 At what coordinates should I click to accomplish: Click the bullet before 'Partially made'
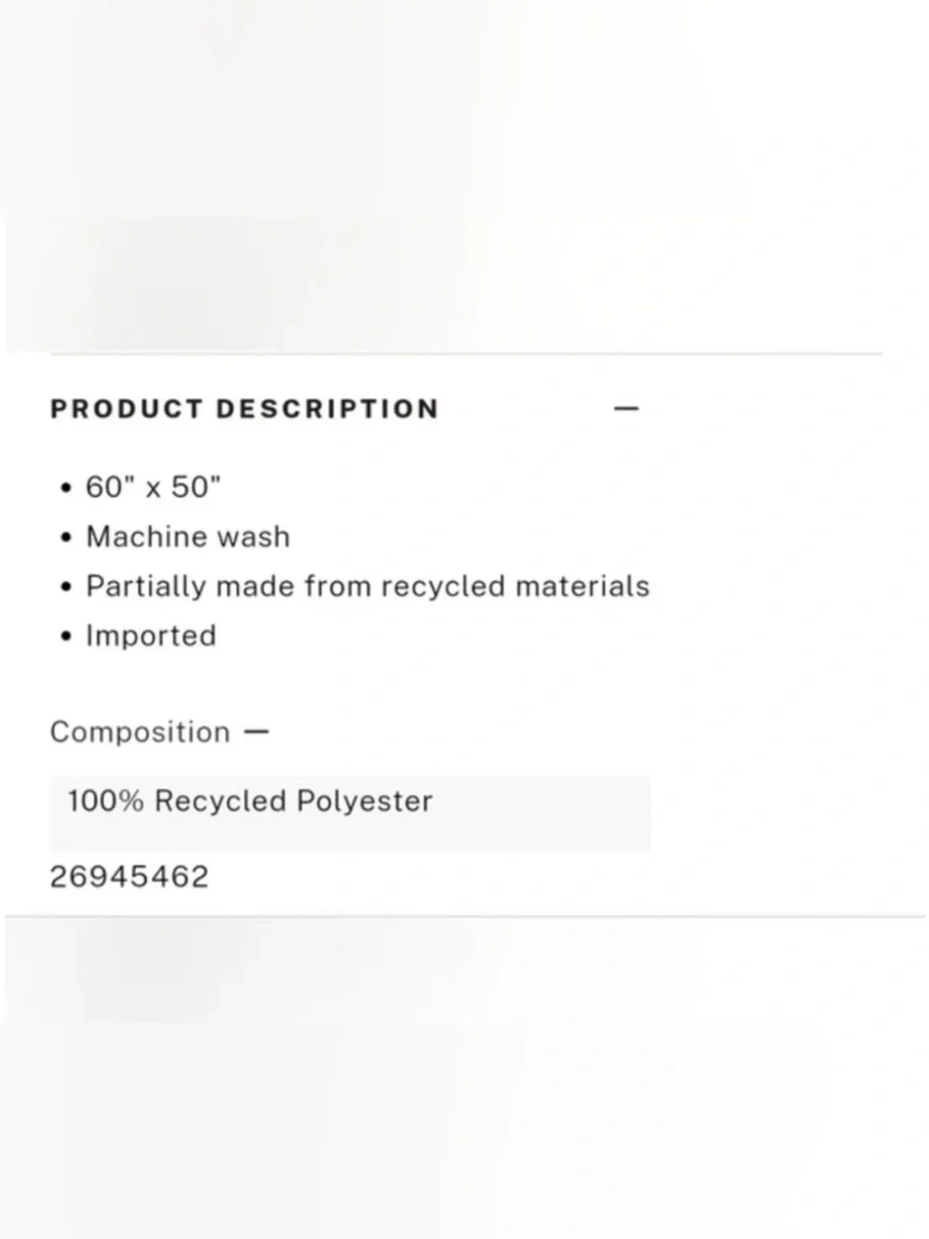coord(65,587)
